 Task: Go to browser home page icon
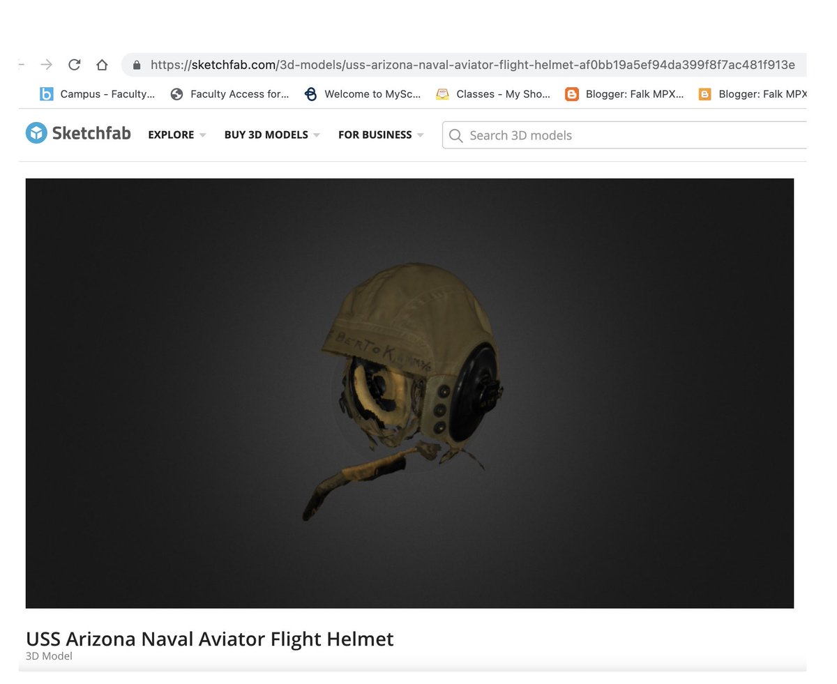pos(102,65)
